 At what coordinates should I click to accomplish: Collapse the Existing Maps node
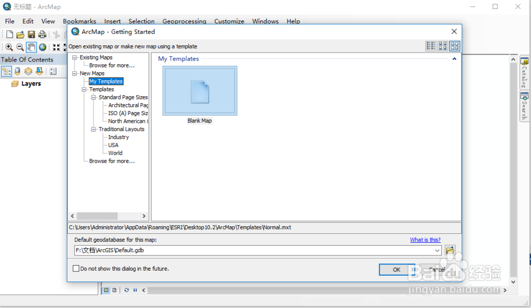[74, 57]
